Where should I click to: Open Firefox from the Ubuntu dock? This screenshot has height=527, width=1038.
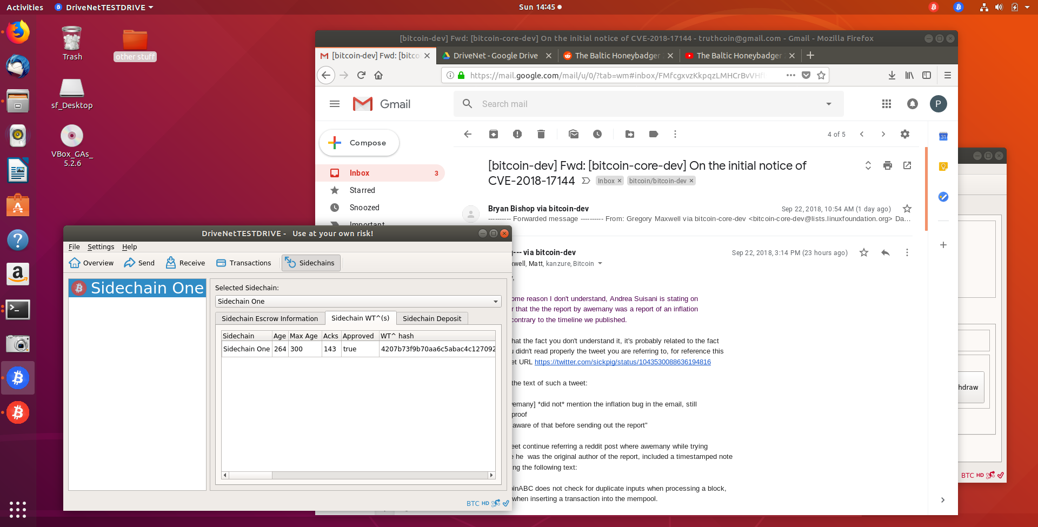[x=18, y=32]
